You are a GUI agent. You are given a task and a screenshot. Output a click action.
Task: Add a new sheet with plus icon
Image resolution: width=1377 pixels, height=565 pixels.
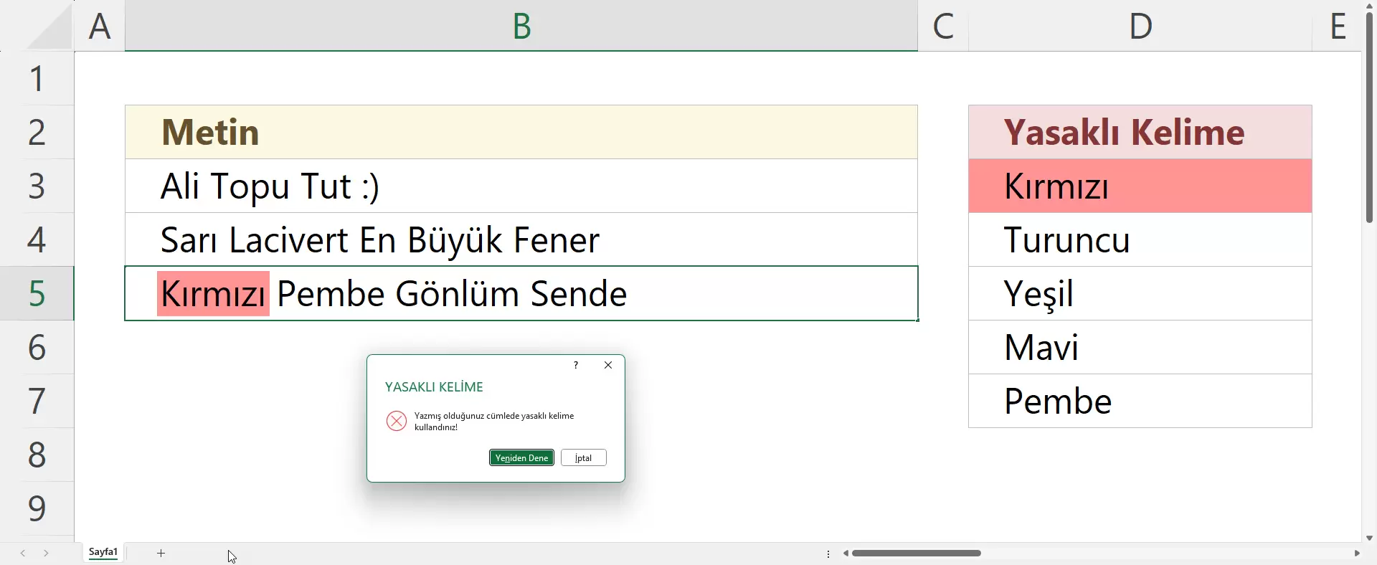tap(161, 553)
